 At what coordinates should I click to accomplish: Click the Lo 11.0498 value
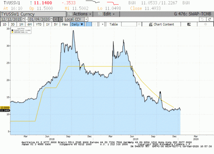[113, 8]
